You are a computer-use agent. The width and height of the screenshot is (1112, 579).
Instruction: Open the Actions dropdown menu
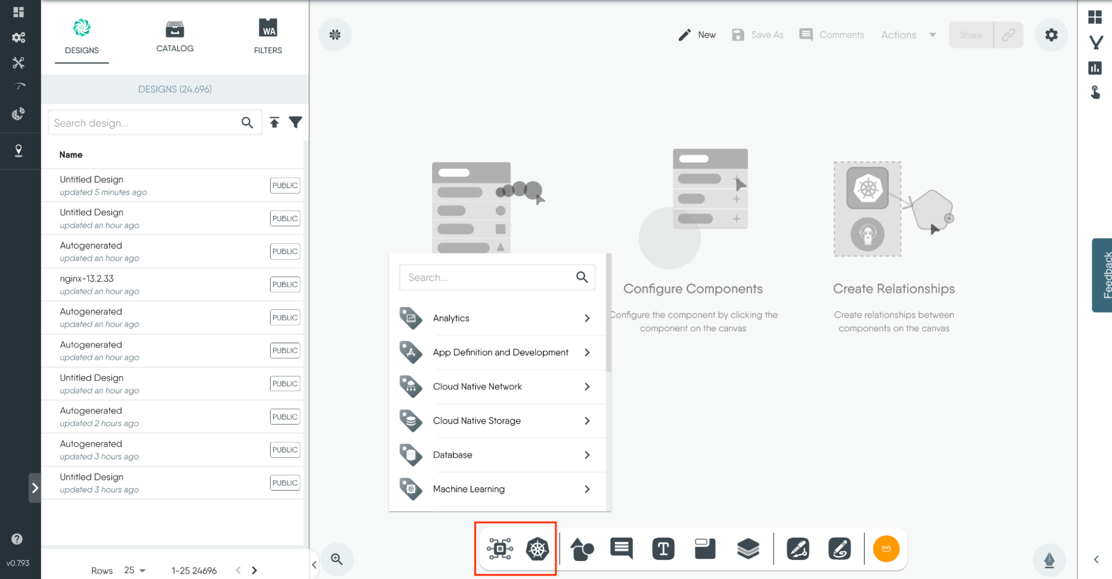click(x=908, y=35)
